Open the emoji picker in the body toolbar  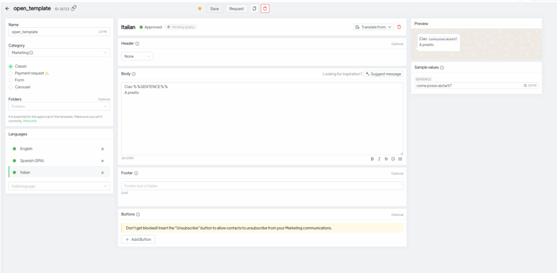click(393, 159)
